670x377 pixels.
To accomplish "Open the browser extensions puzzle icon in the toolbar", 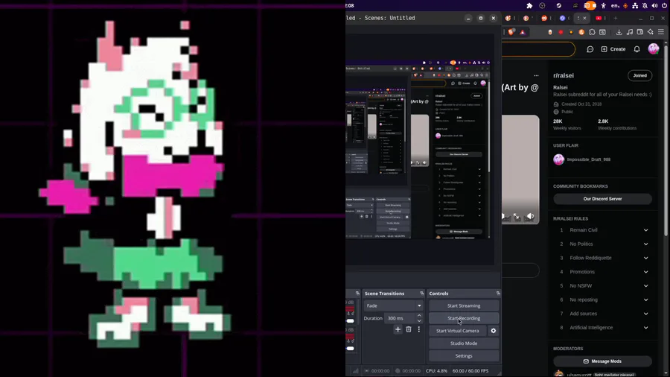I will (592, 32).
